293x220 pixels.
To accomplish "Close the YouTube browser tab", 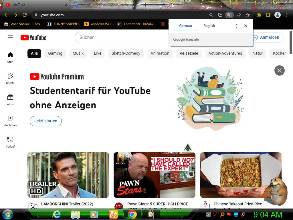I will [66, 5].
